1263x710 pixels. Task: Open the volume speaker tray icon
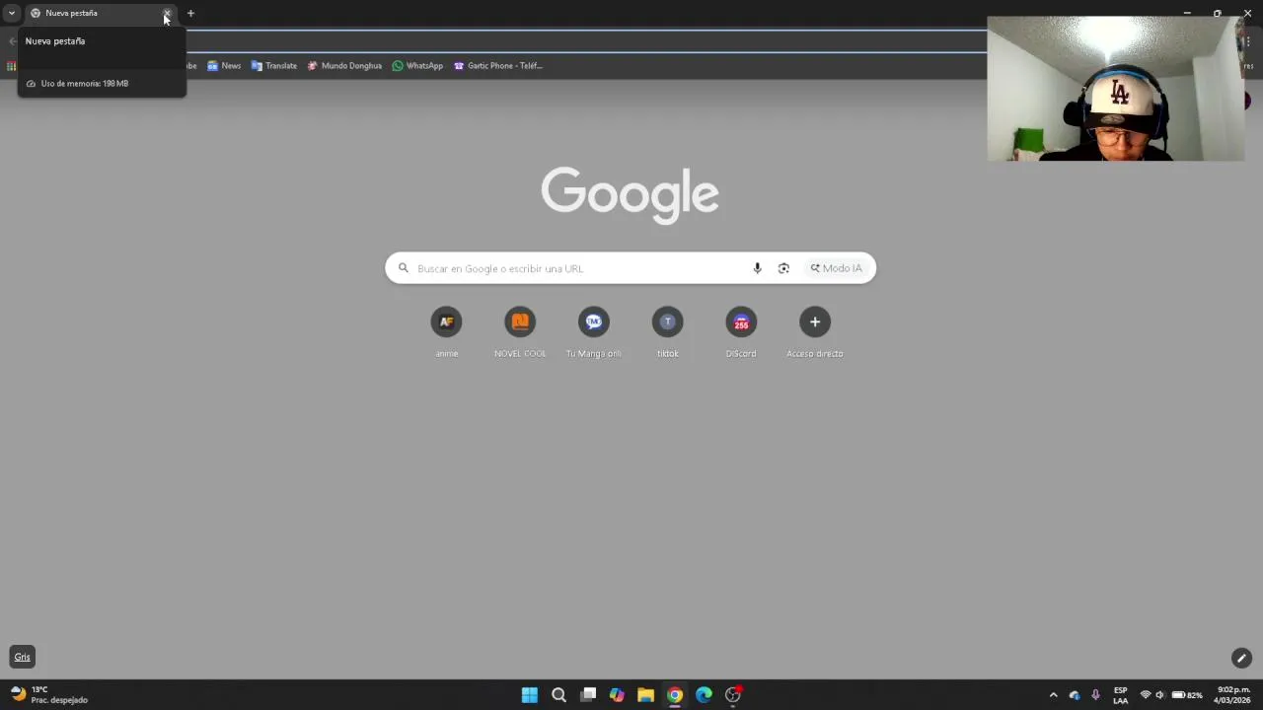coord(1160,695)
